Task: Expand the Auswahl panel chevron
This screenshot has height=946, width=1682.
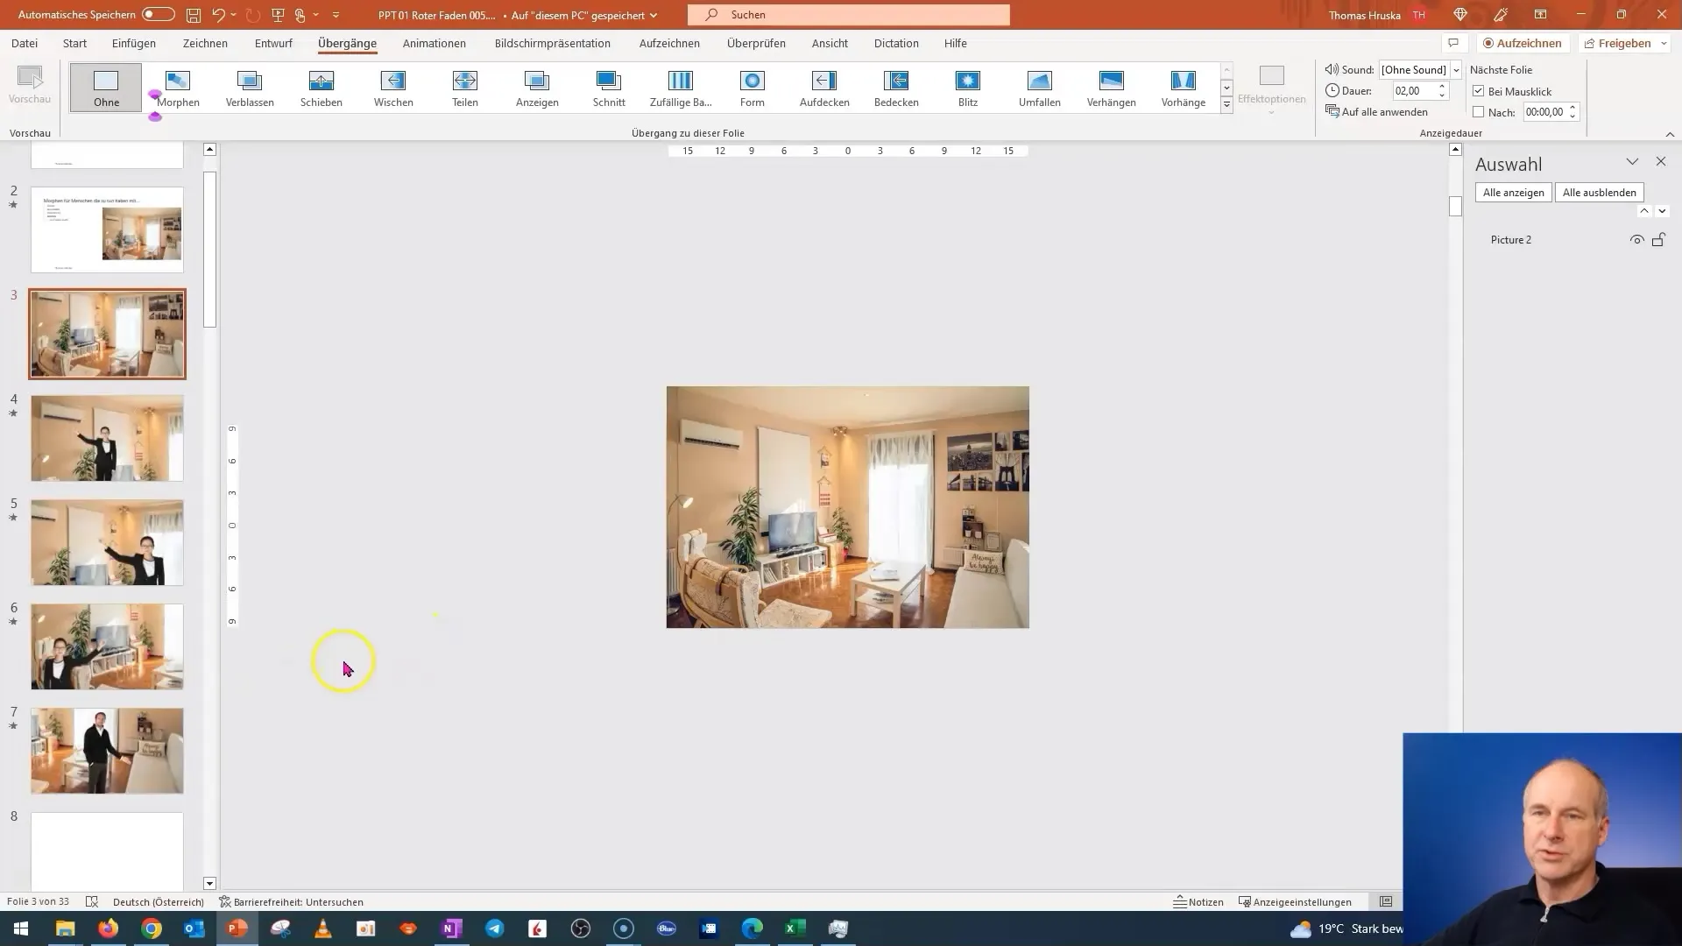Action: (x=1631, y=162)
